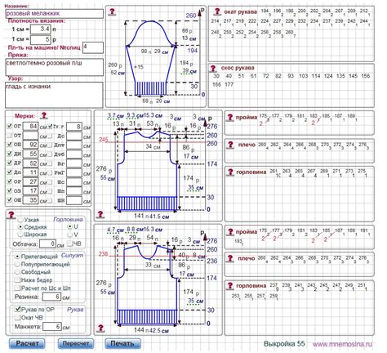
Task: Enable the Шс measurement checkbox
Action: click(50, 182)
